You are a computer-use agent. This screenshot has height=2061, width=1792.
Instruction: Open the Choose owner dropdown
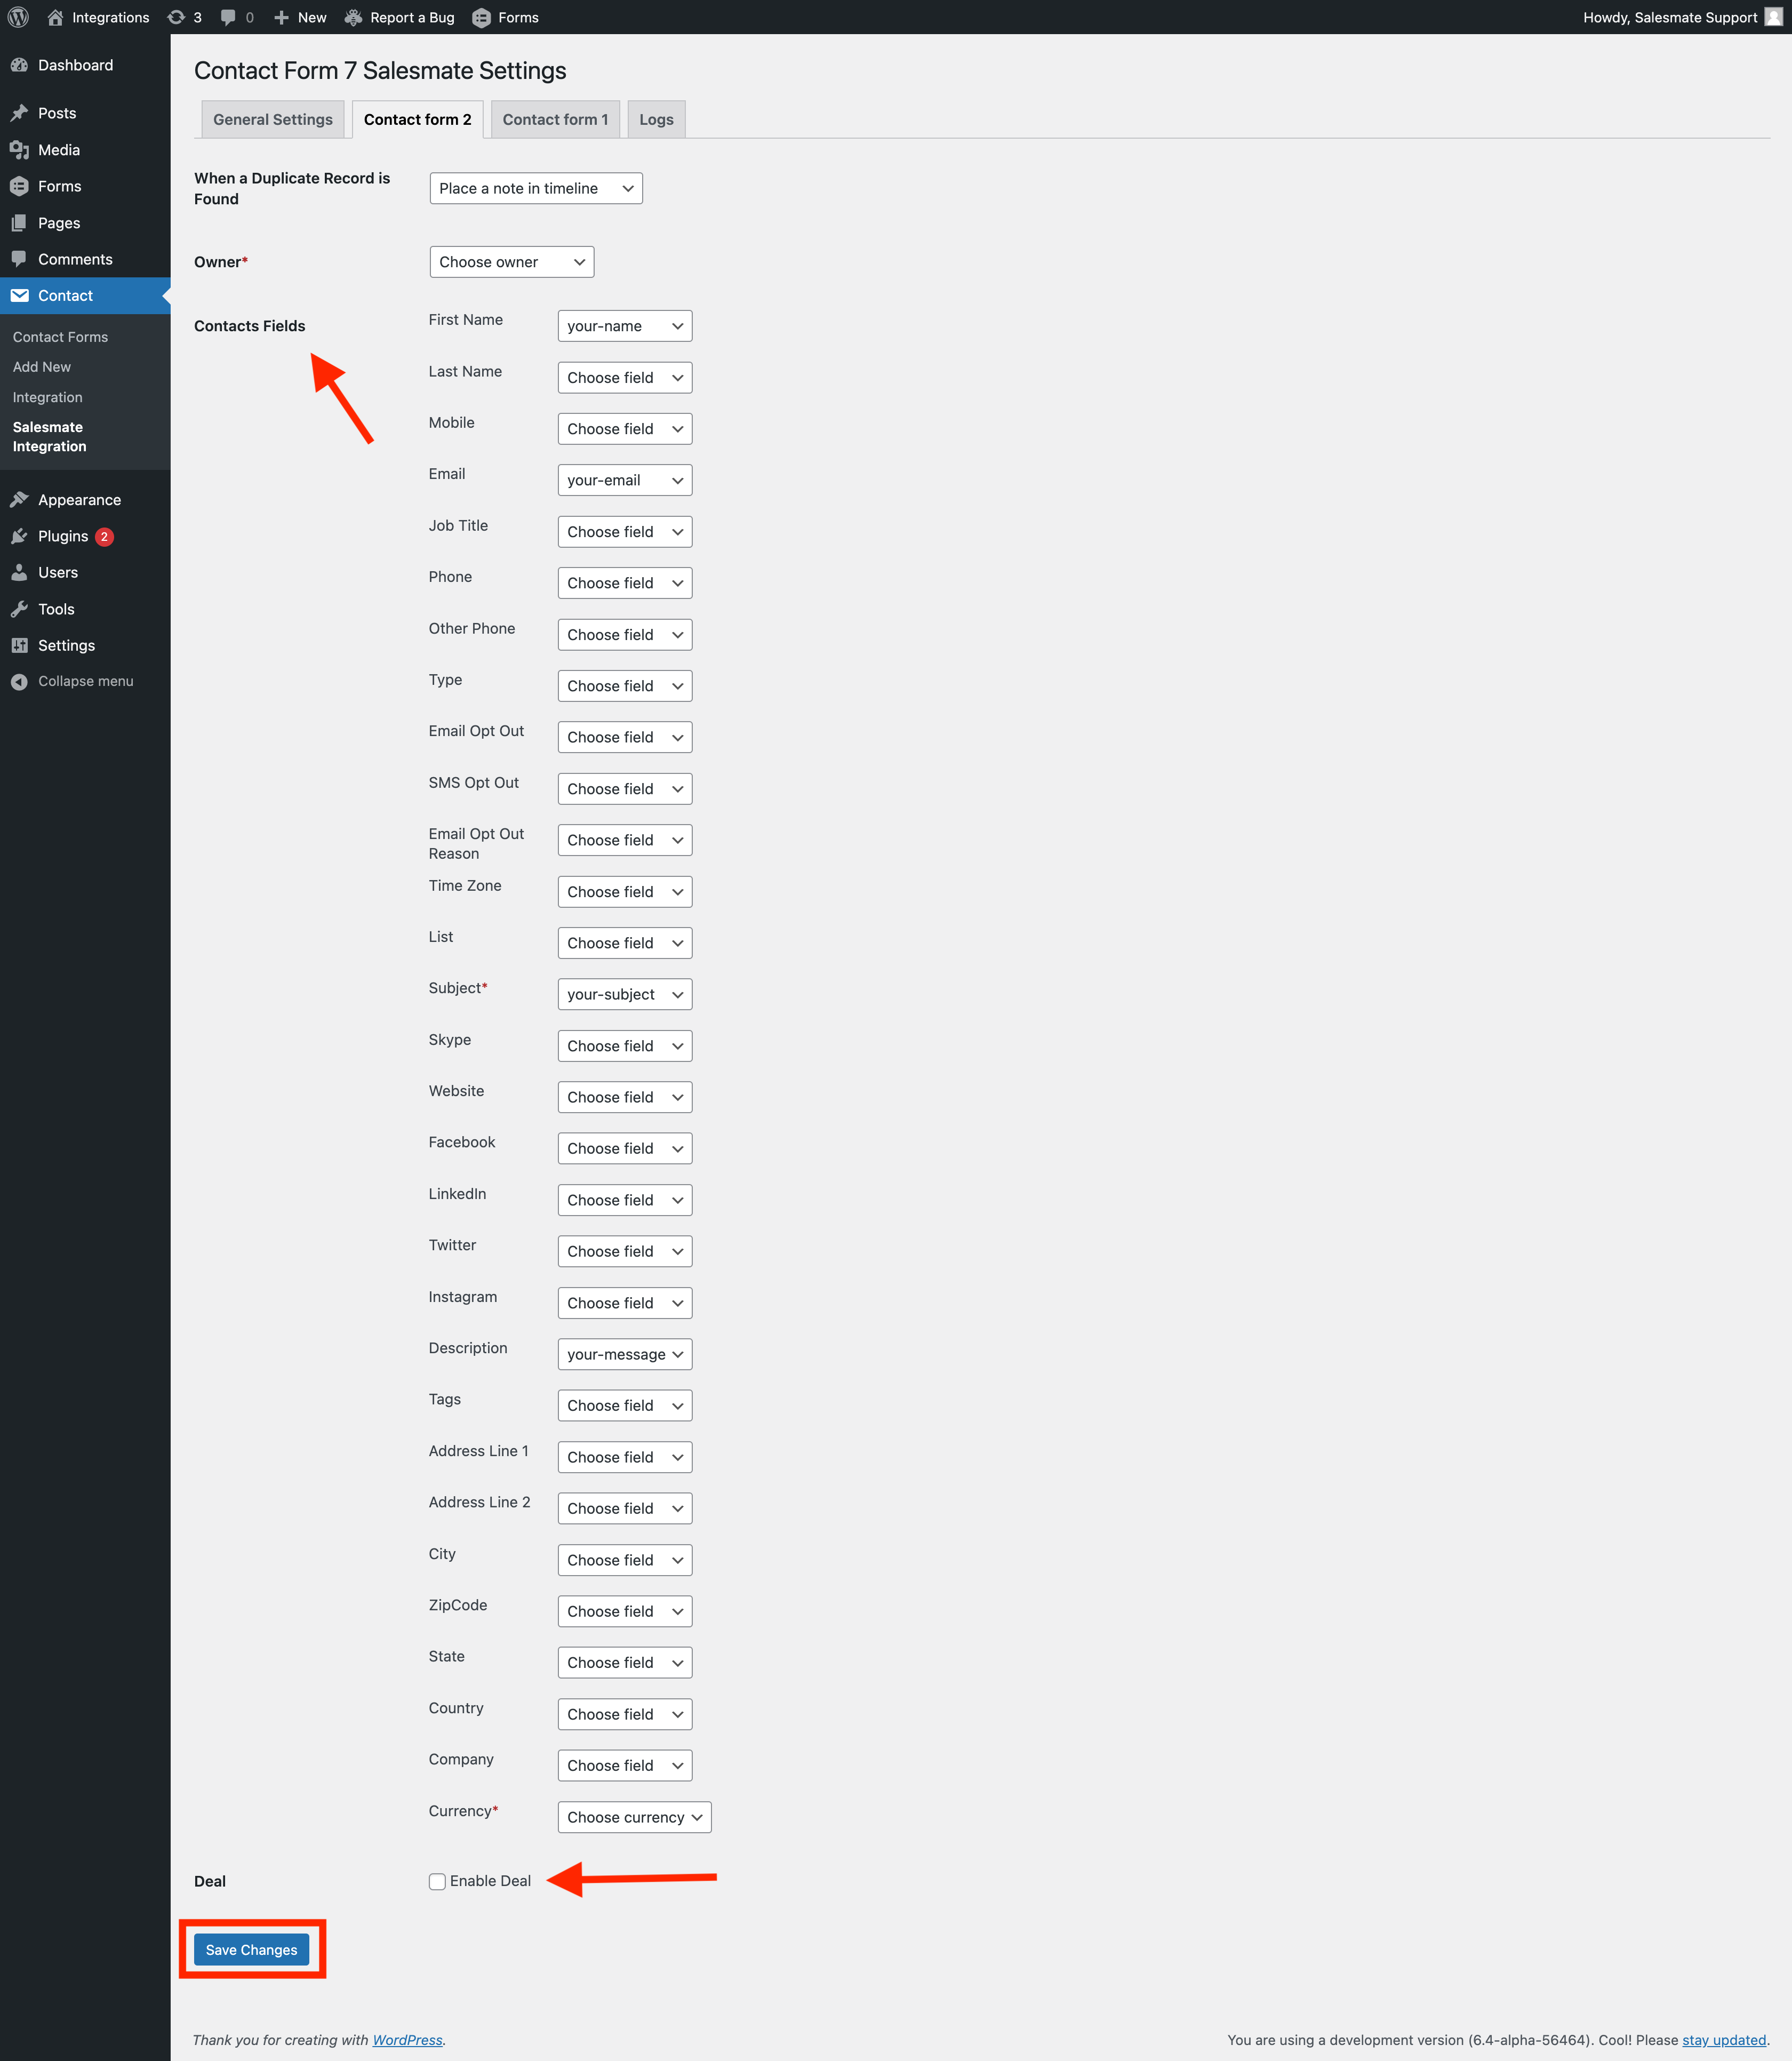512,262
